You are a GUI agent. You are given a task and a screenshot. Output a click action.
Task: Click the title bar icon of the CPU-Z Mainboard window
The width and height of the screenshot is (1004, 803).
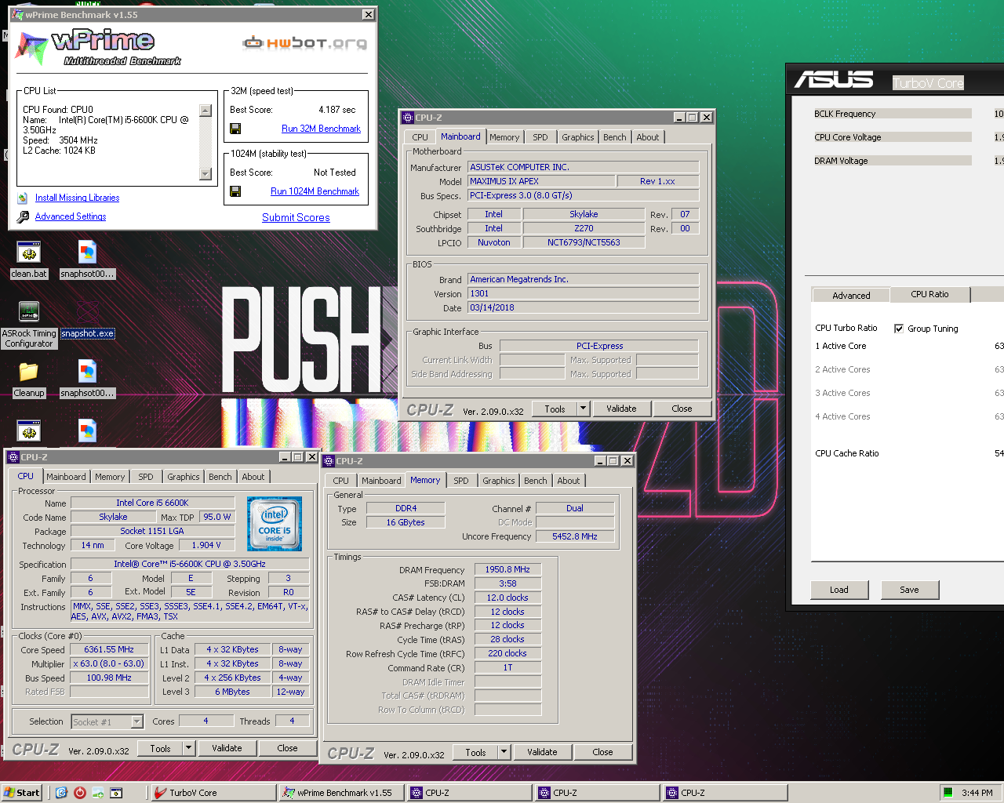tap(407, 118)
